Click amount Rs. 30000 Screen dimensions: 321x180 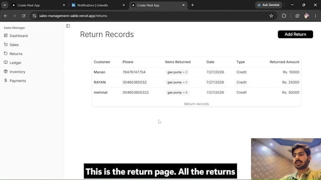[290, 93]
